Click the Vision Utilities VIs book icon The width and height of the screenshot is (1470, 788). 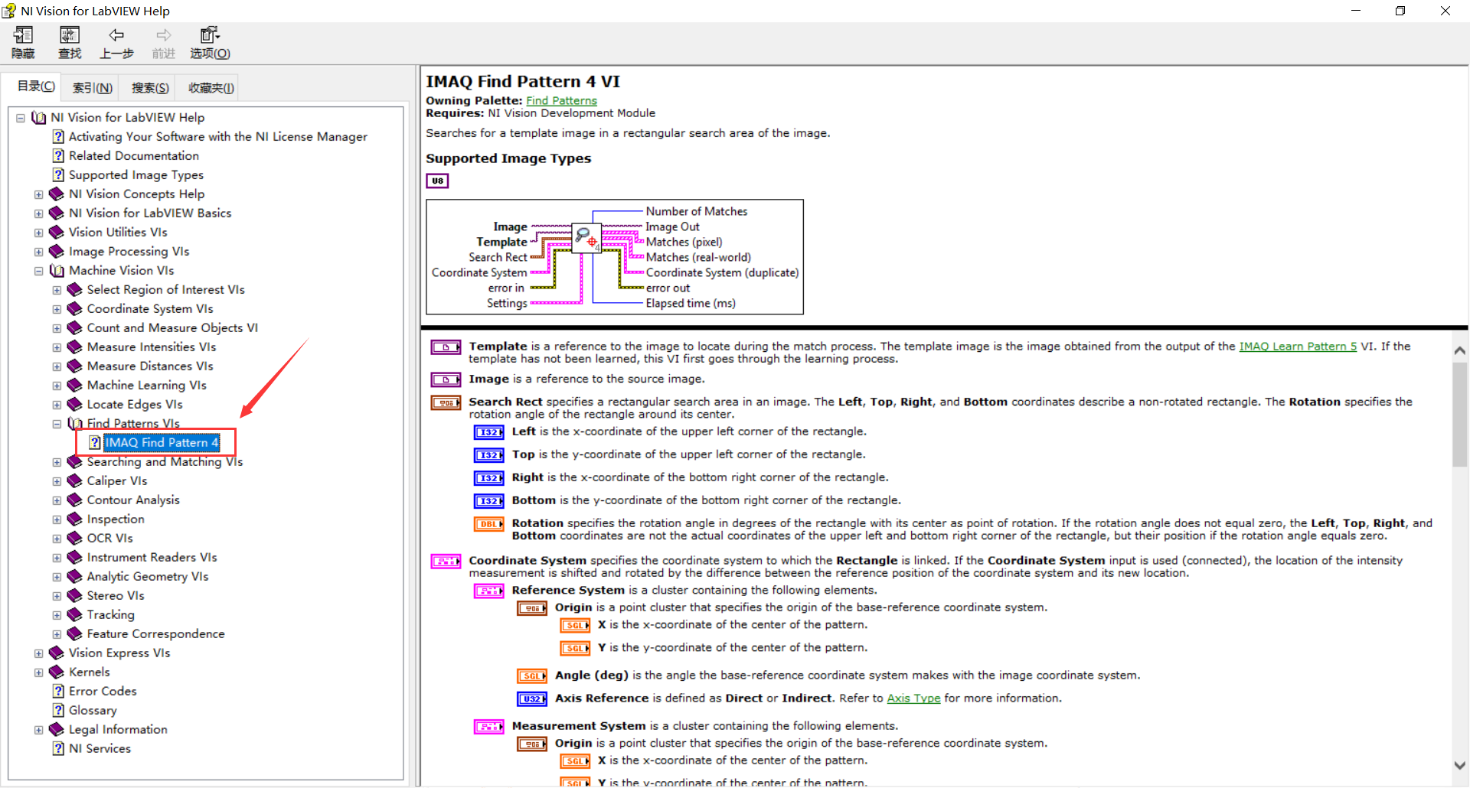click(x=57, y=232)
